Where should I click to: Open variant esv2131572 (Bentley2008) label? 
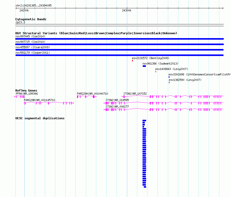click(x=151, y=58)
